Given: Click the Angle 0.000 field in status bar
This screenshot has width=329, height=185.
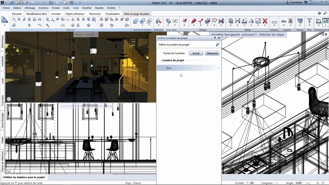Looking at the screenshot, I should 299,183.
